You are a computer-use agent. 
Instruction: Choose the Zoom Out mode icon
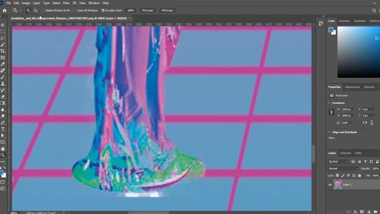36,11
